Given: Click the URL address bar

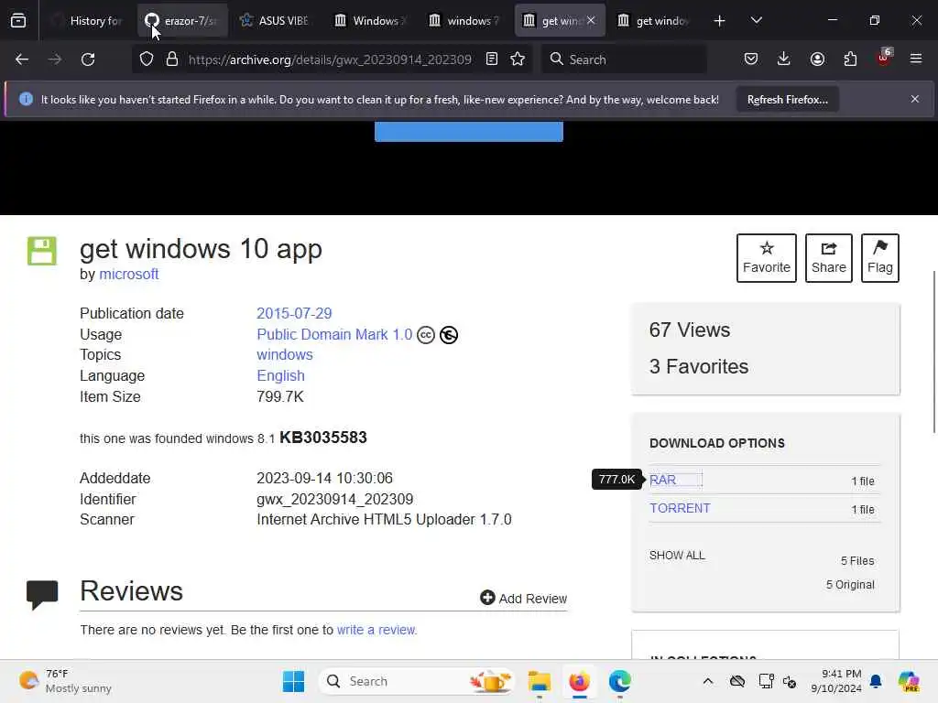Looking at the screenshot, I should [330, 59].
